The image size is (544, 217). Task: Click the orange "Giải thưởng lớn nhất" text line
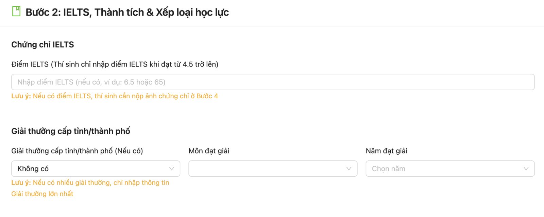[x=42, y=194]
